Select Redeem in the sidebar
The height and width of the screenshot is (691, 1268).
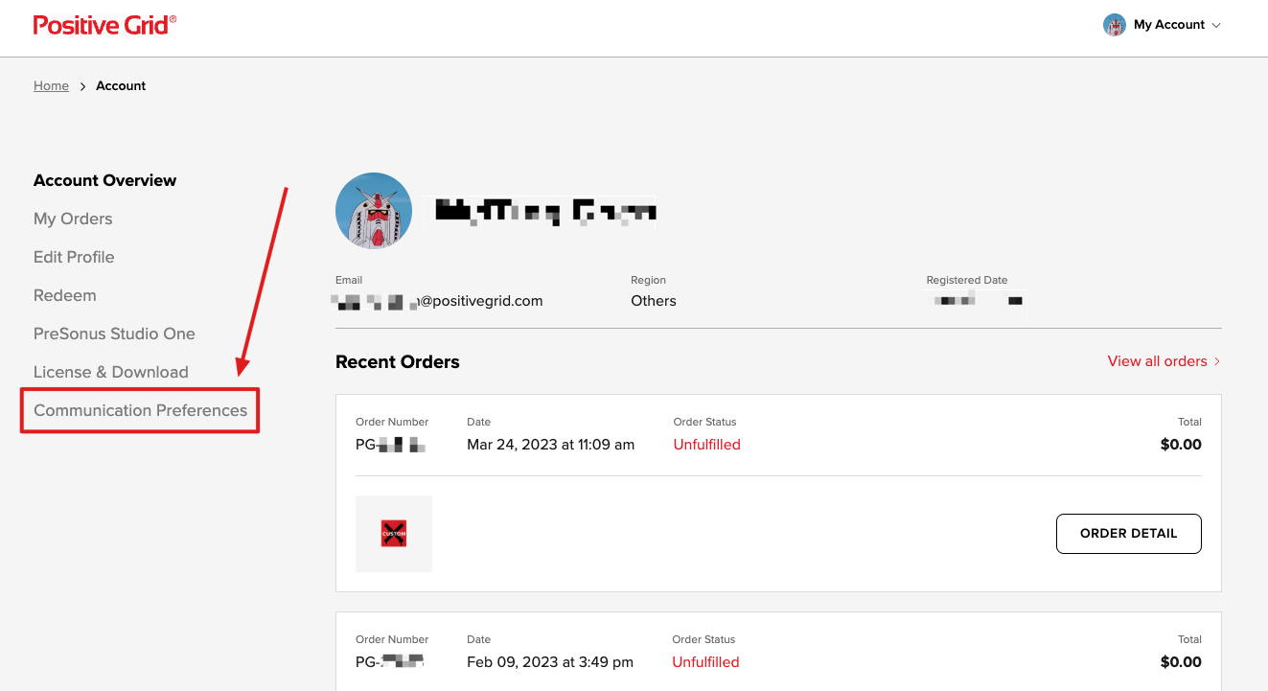pyautogui.click(x=65, y=295)
